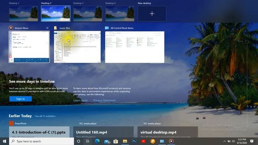Close the Groove Music window preview
258x145 pixels.
[x=48, y=28]
